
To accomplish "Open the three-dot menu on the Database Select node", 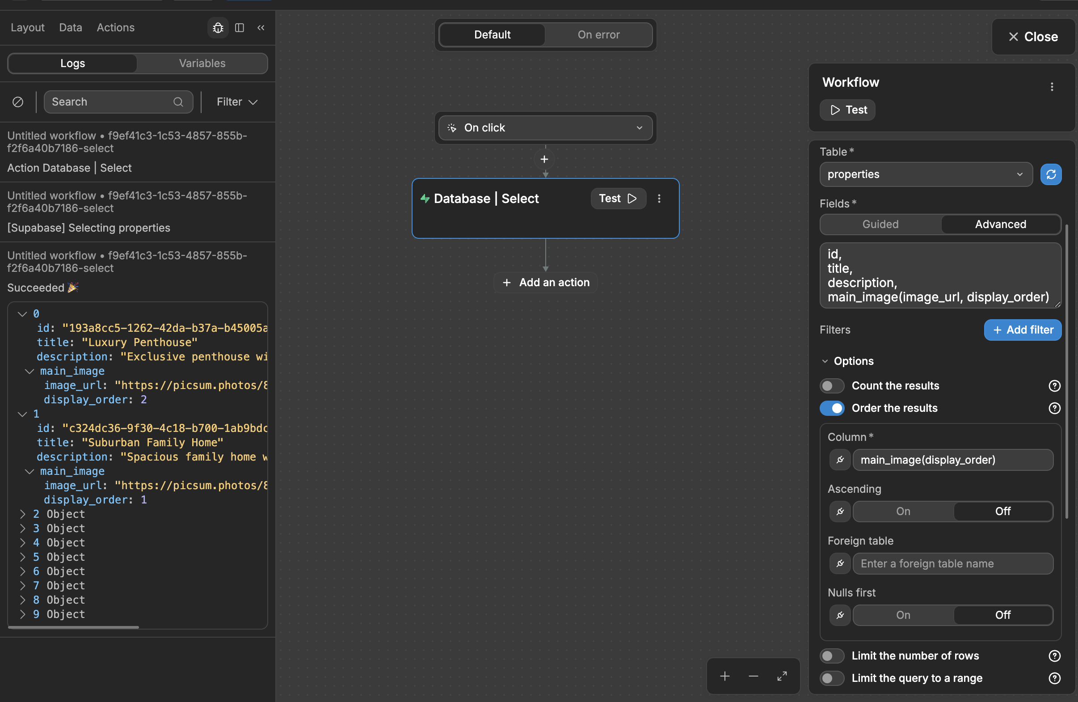I will point(659,199).
